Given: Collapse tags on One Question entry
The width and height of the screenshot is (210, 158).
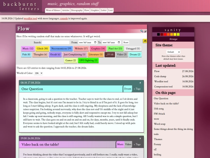Looking at the screenshot, I should [137, 89].
